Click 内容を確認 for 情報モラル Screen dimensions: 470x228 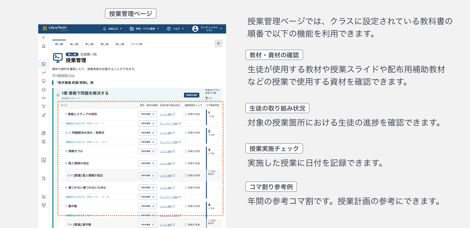pyautogui.click(x=148, y=151)
